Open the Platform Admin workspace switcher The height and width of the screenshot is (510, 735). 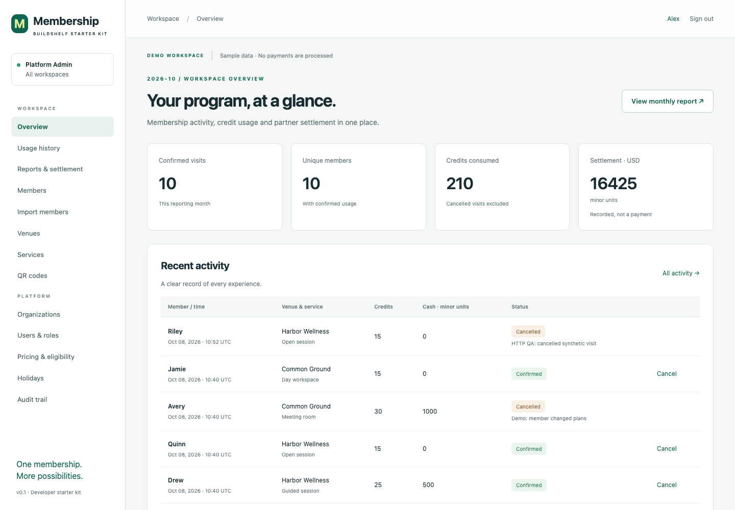(62, 69)
